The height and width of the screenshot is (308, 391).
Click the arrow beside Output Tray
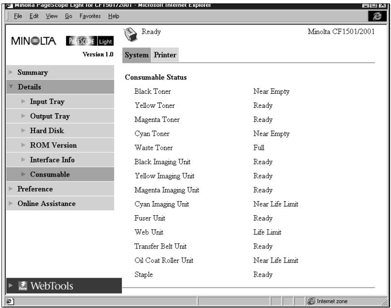pyautogui.click(x=23, y=116)
